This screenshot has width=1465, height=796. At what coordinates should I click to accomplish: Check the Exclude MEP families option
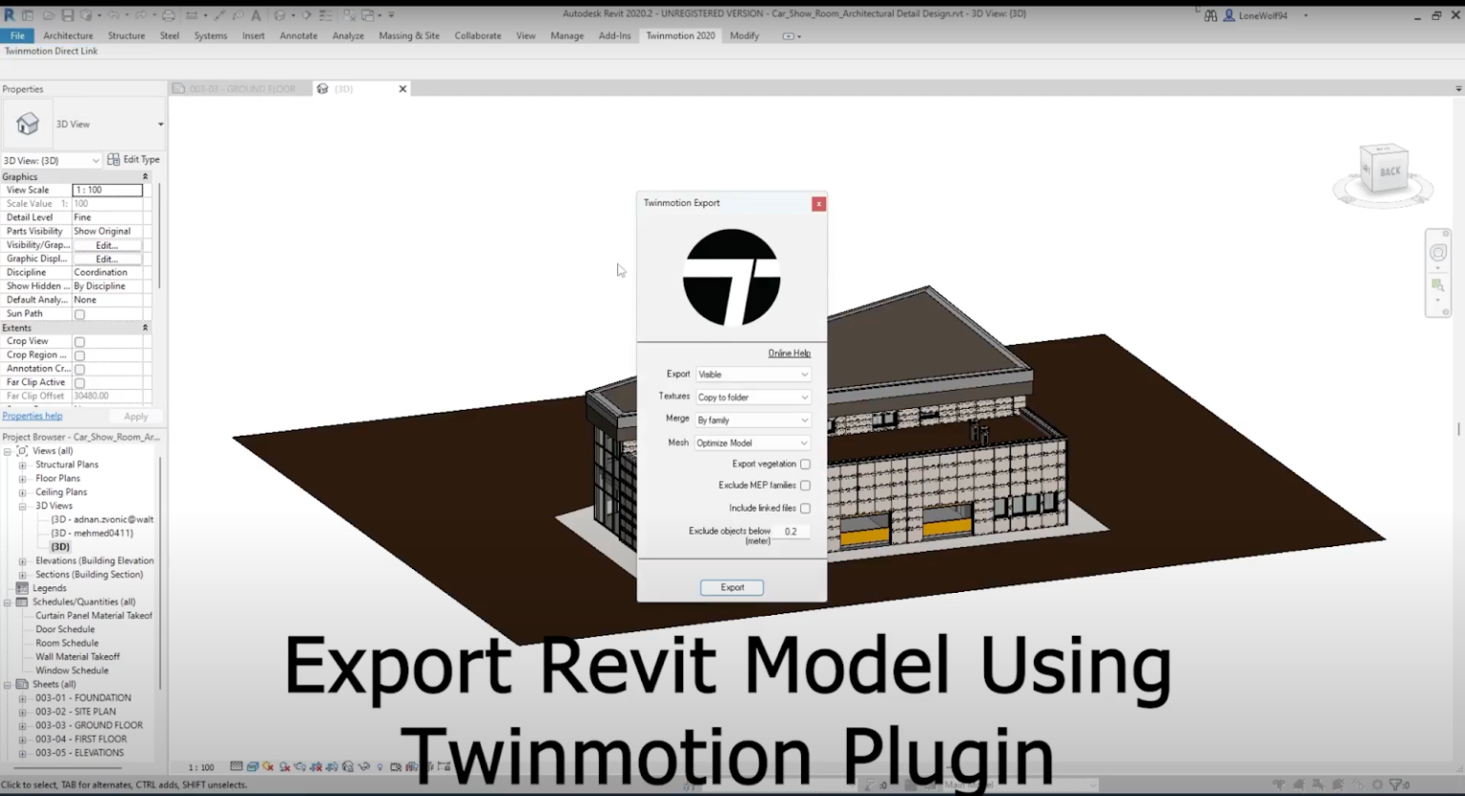coord(805,485)
